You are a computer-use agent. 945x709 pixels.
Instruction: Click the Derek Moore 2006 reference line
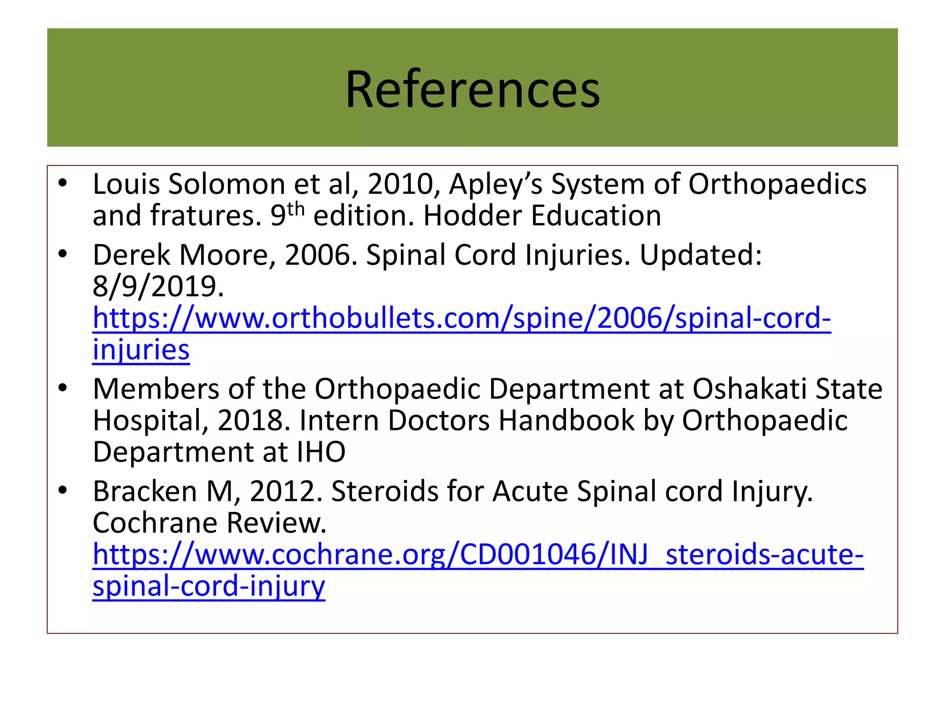427,255
